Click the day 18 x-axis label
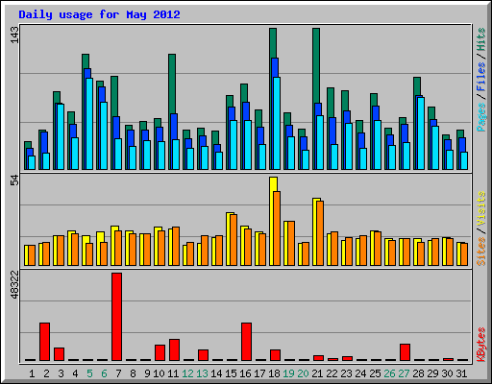The width and height of the screenshot is (492, 384). click(x=274, y=373)
